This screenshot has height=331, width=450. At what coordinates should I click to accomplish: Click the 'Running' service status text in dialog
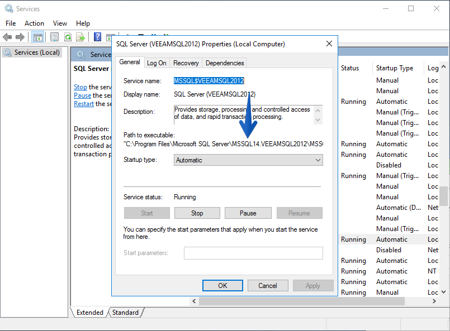tap(185, 197)
